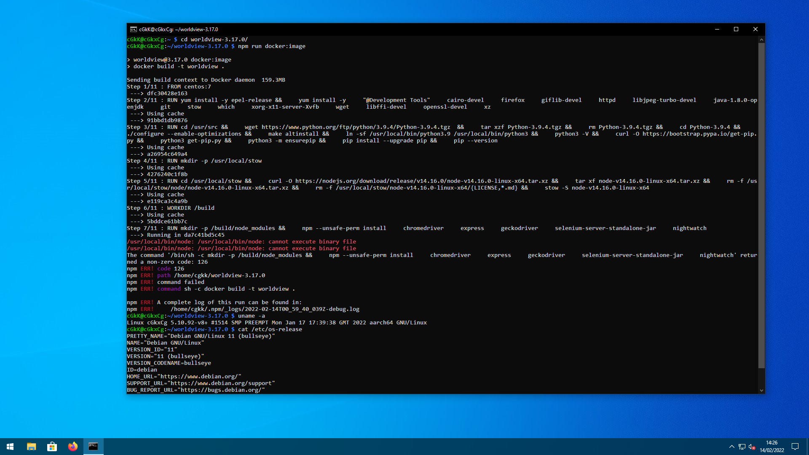Click the 'docker build -t worldview .' echo line
Viewport: 809px width, 455px height.
176,67
